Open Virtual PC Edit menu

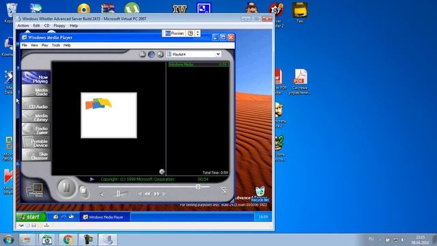[x=36, y=26]
